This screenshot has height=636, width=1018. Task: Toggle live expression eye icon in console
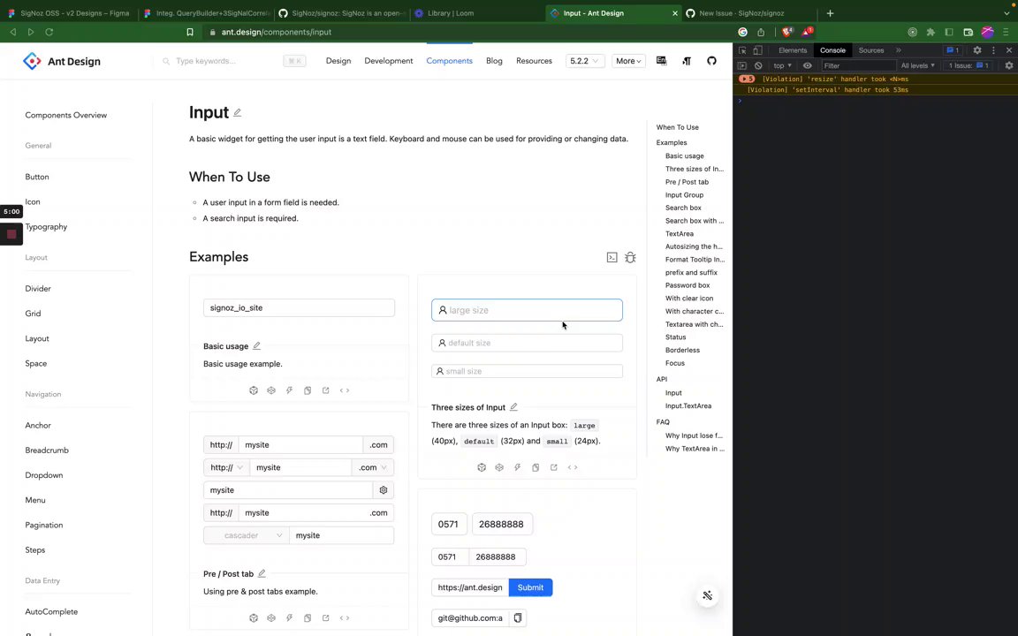click(807, 65)
